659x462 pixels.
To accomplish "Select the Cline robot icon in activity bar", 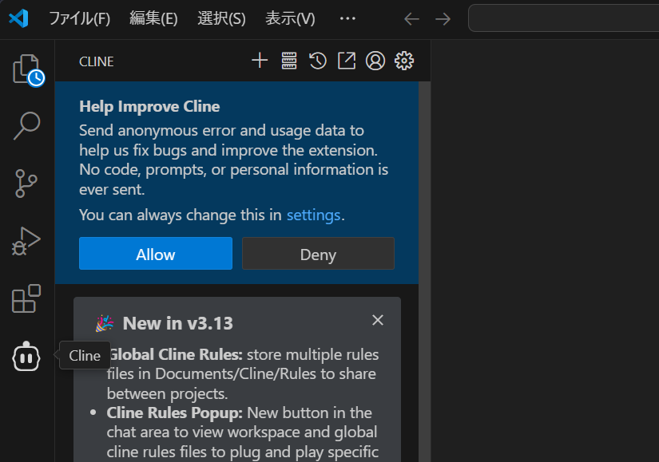I will 26,356.
